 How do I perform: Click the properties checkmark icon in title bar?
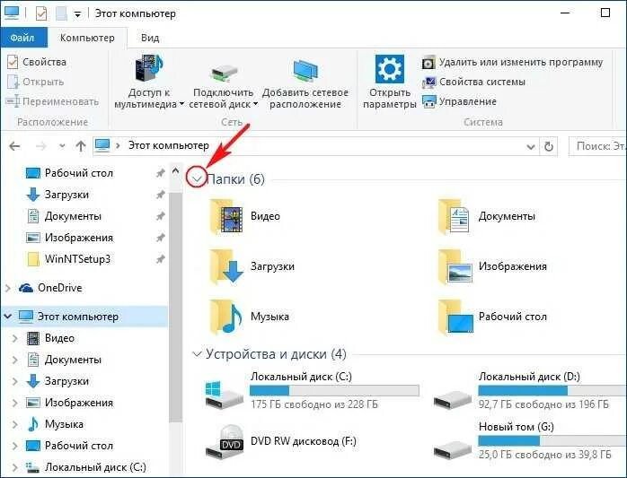point(41,13)
